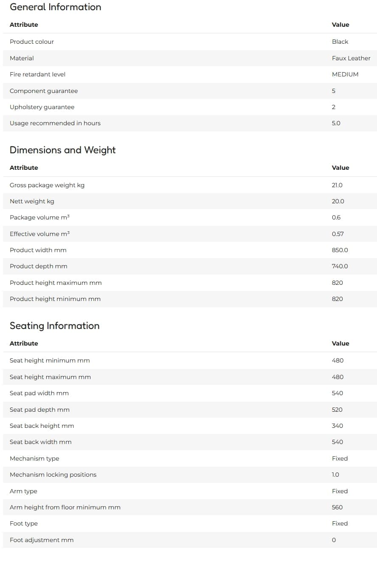Screen dimensions: 377x562
Task: Select Usage recommended in hours row
Action: 190,123
